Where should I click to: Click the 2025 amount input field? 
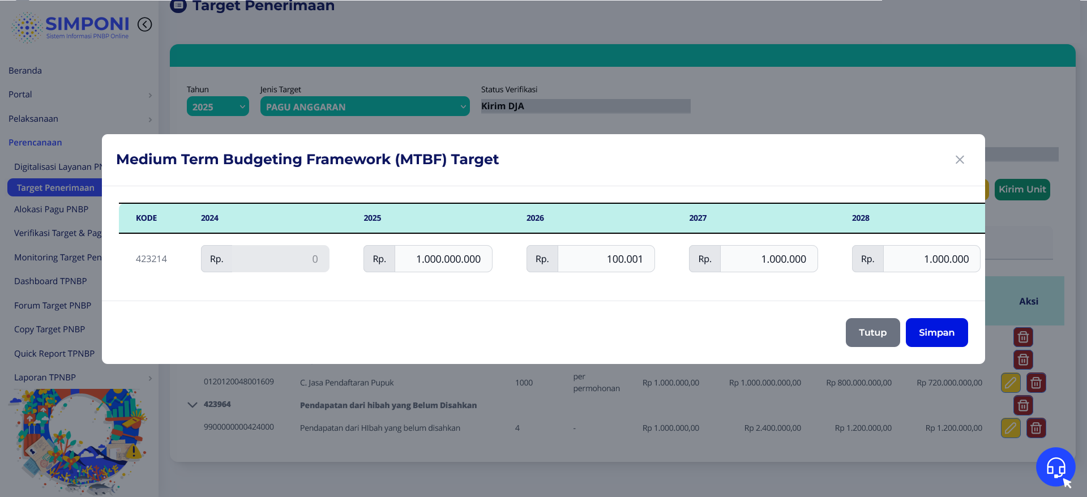(443, 259)
